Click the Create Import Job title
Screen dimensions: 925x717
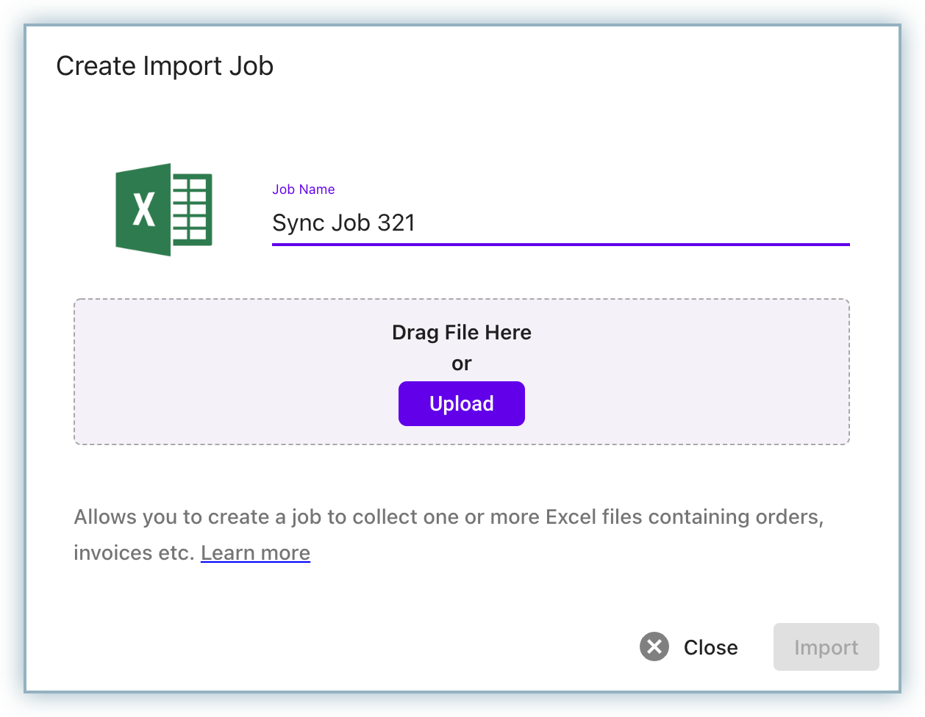tap(165, 66)
